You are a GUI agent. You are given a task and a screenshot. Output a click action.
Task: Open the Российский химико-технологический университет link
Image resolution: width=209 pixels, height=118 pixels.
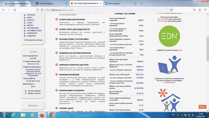pos(33,73)
